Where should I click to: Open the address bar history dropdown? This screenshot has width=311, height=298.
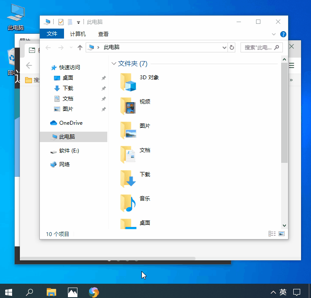click(x=224, y=48)
